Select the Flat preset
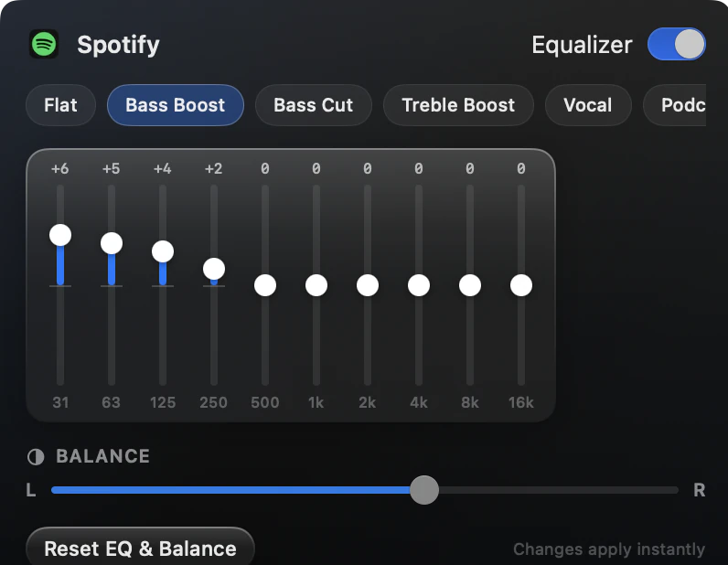This screenshot has width=728, height=565. 61,105
